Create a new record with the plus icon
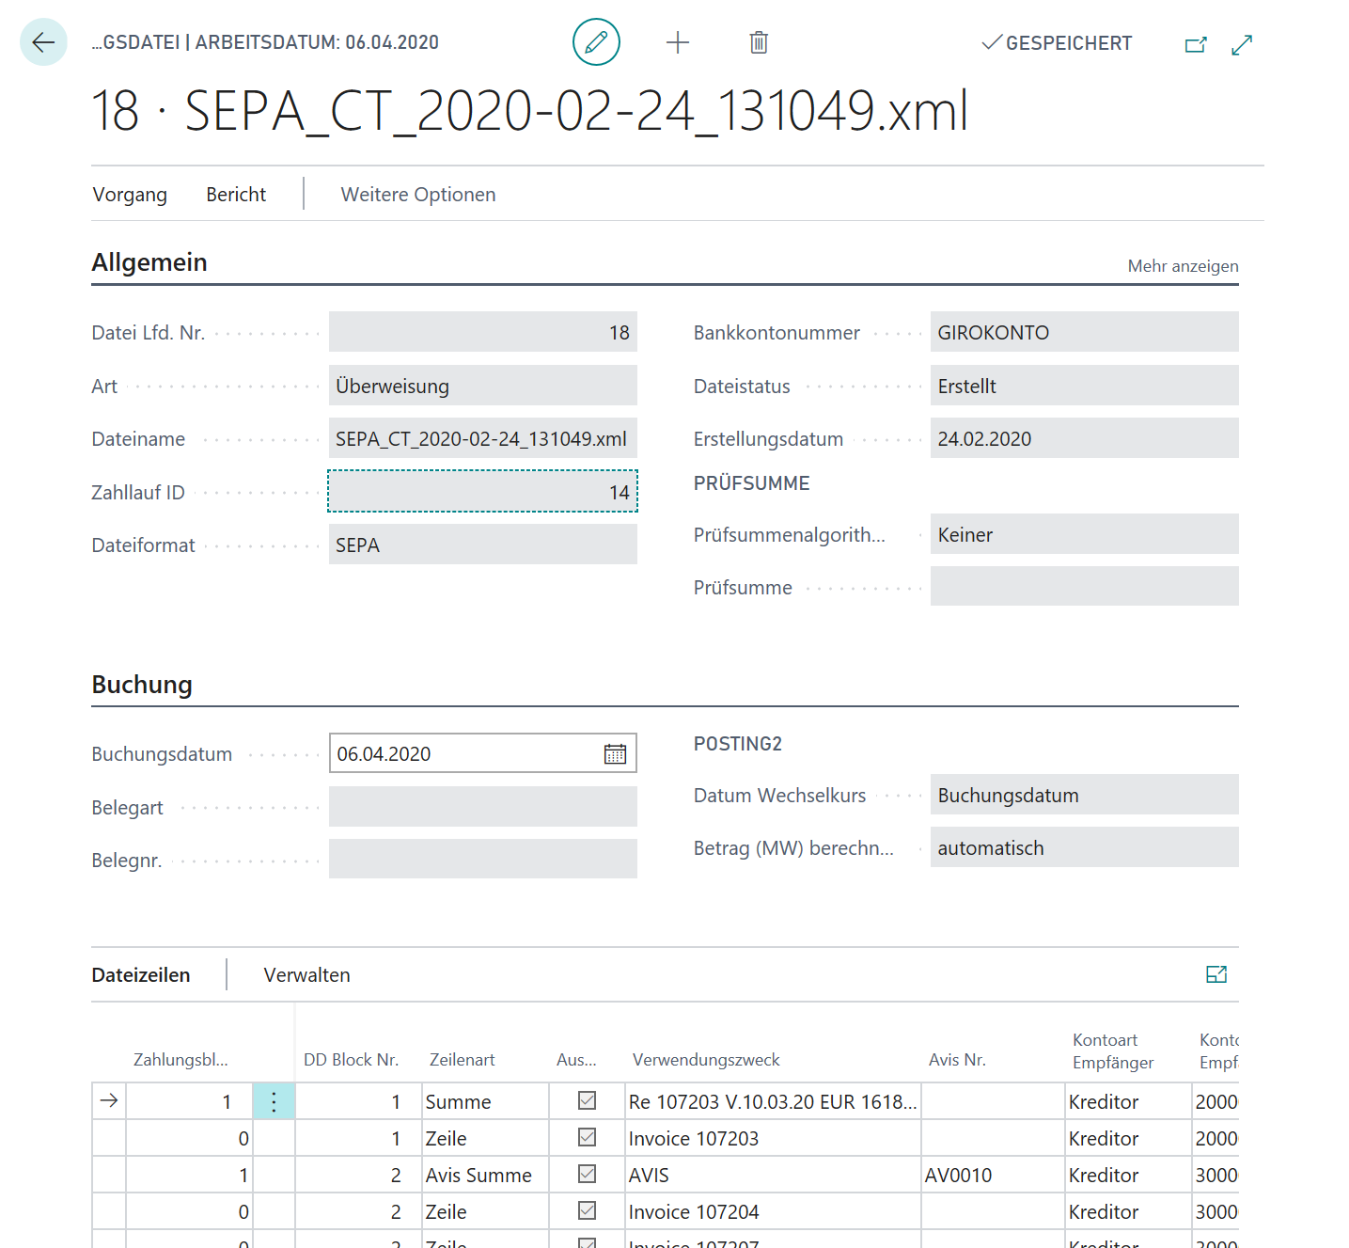Viewport: 1349px width, 1248px height. pos(677,41)
